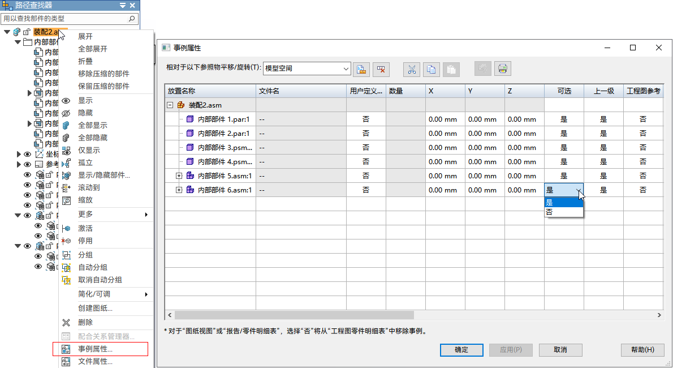Open the 简化/可调 submenu
Screen dimensions: 673x368
coord(106,294)
